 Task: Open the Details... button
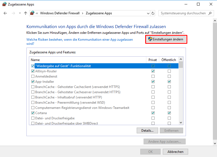(x=147, y=130)
